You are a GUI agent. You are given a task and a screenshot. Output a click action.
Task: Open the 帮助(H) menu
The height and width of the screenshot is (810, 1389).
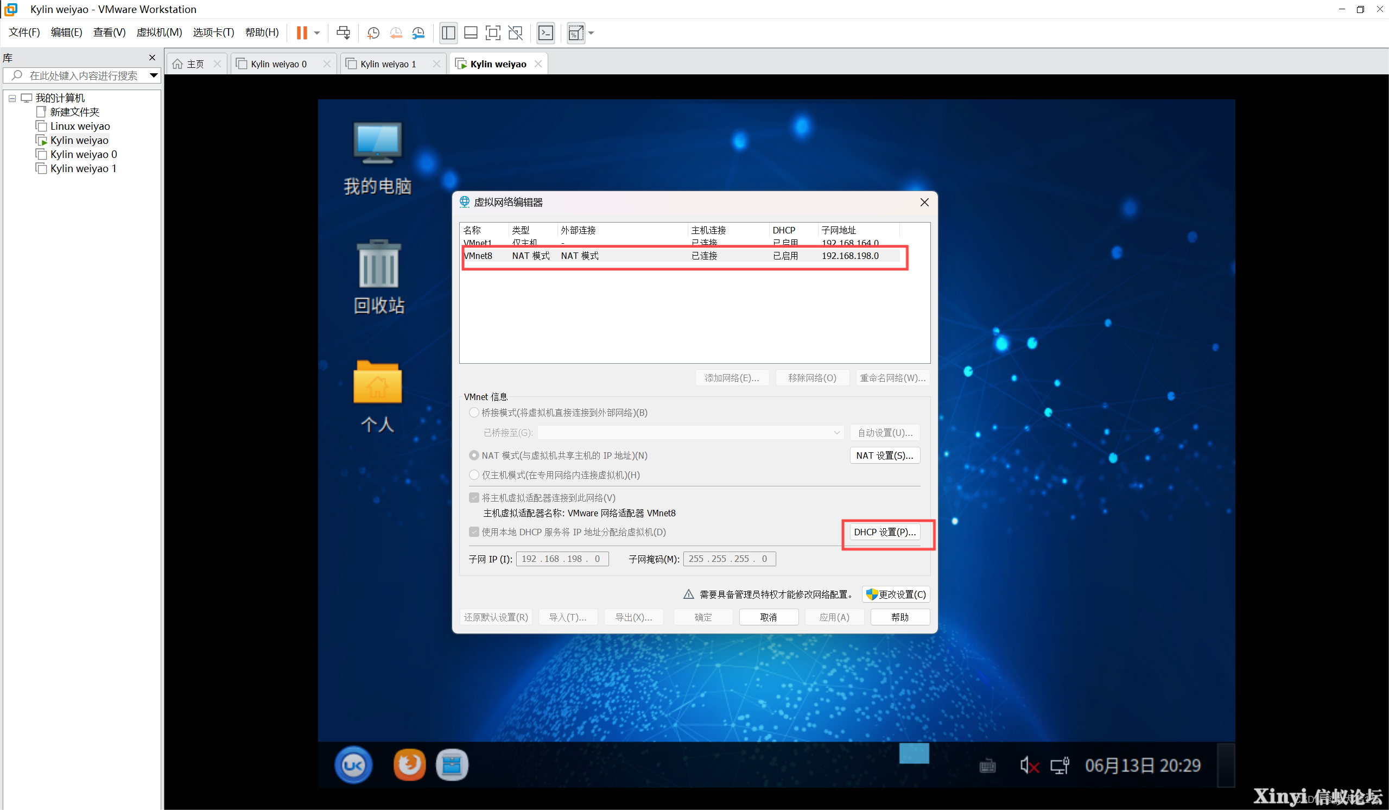pos(262,33)
